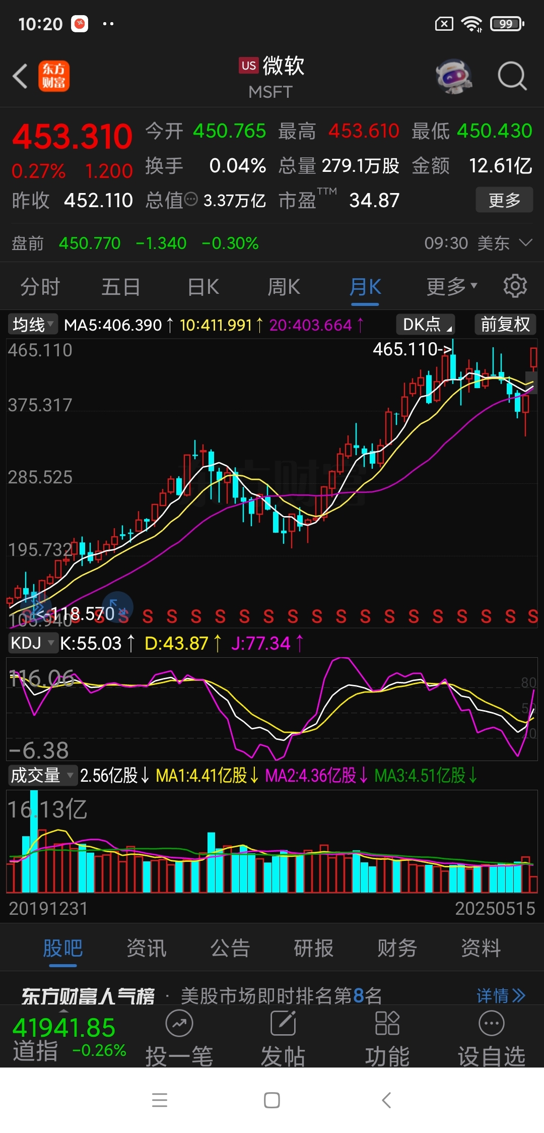Viewport: 544px width, 1133px height.
Task: Tap the 前复权 adjustment button
Action: (505, 324)
